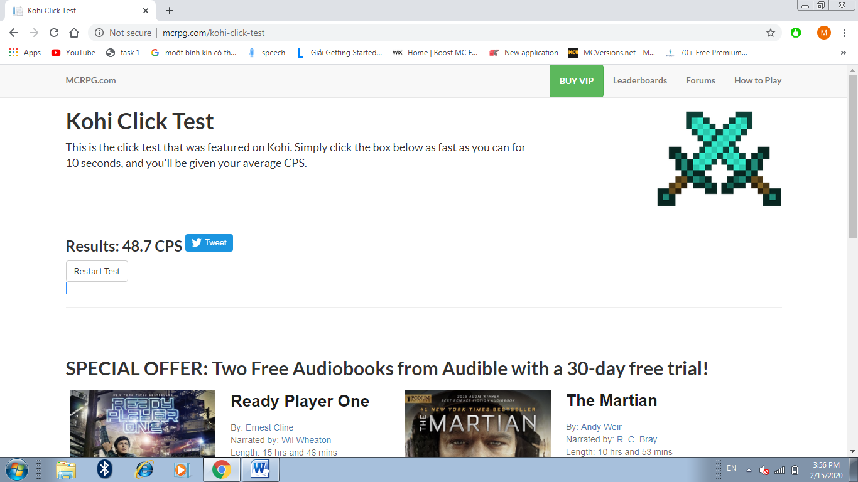858x482 pixels.
Task: Open the speech bookmark
Action: pyautogui.click(x=266, y=53)
